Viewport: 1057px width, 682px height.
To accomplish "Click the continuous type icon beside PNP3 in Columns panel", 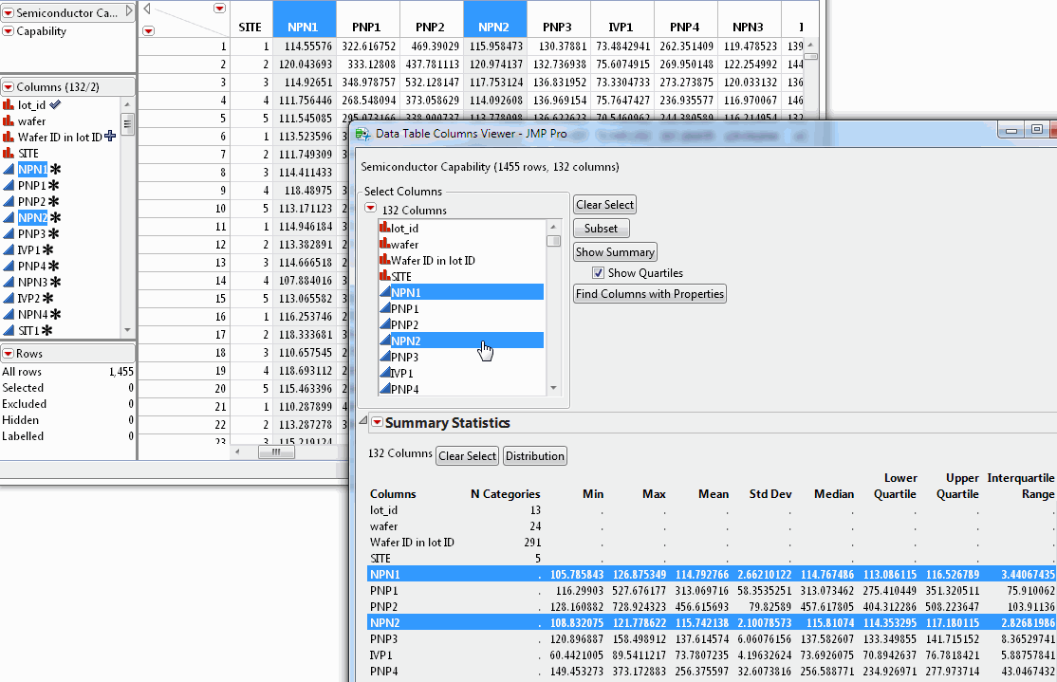I will (x=9, y=233).
